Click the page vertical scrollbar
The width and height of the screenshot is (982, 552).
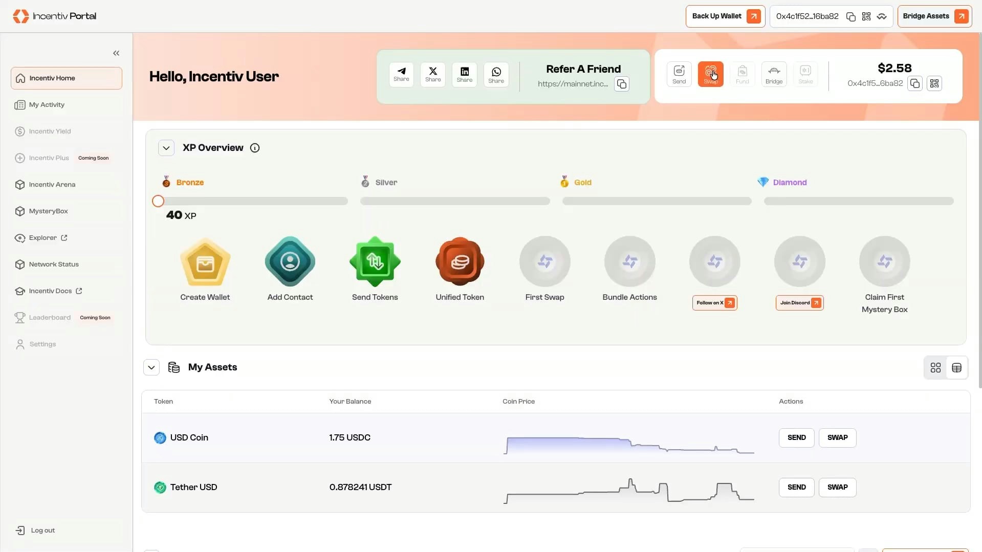979,210
